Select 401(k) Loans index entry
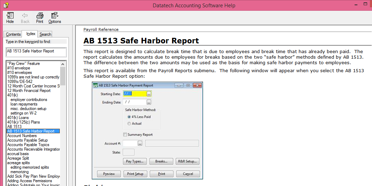 click(x=18, y=118)
